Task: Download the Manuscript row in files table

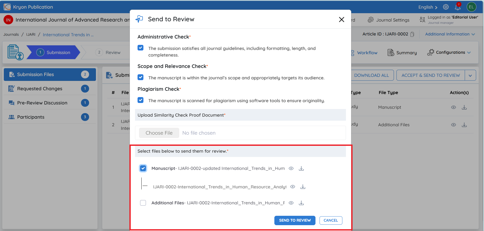Action: (464, 107)
